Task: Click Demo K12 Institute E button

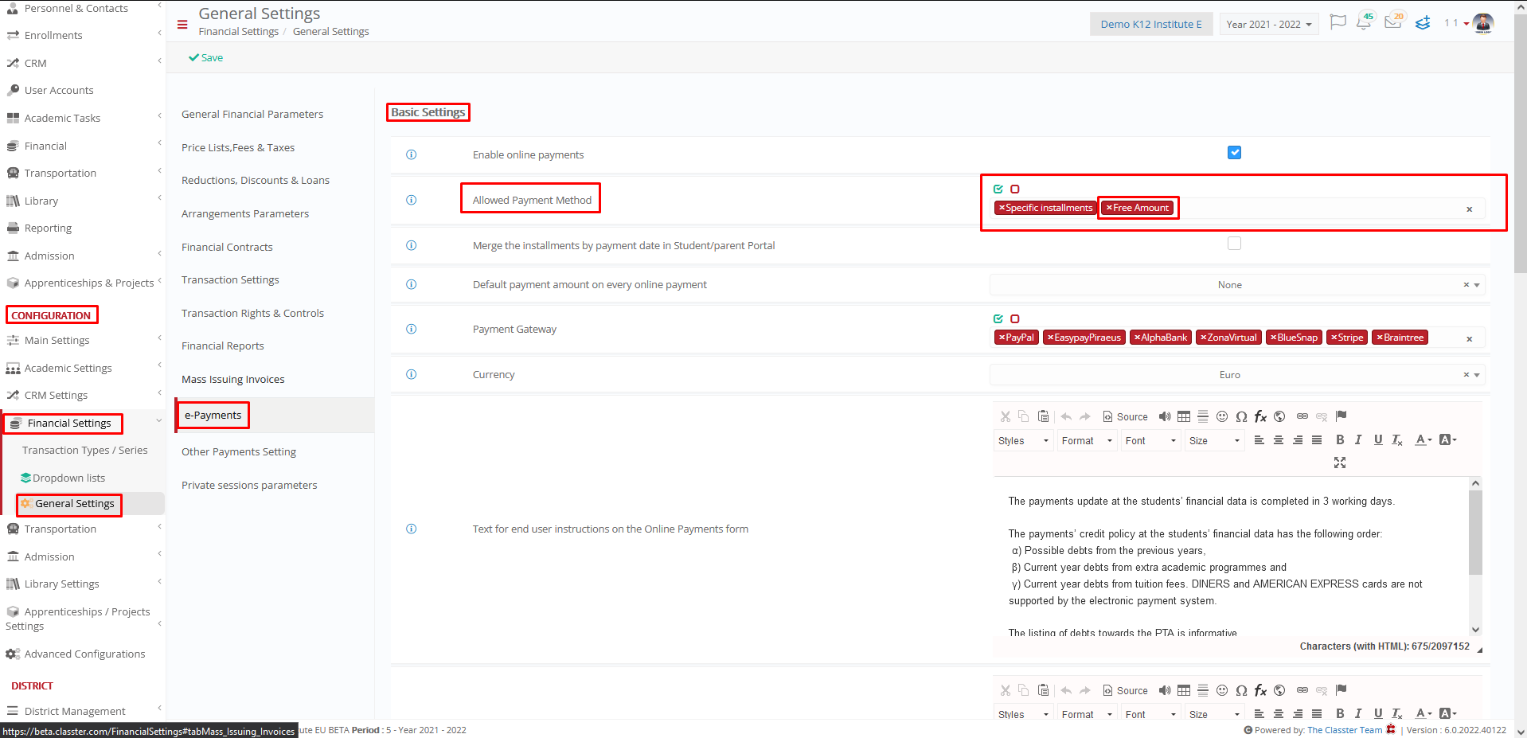Action: (1151, 24)
